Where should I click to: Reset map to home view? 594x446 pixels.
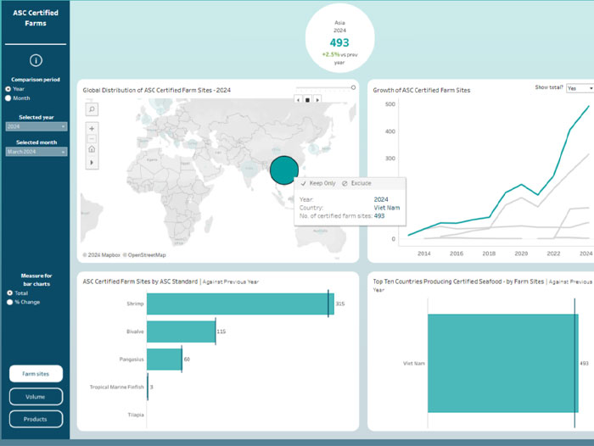click(92, 150)
